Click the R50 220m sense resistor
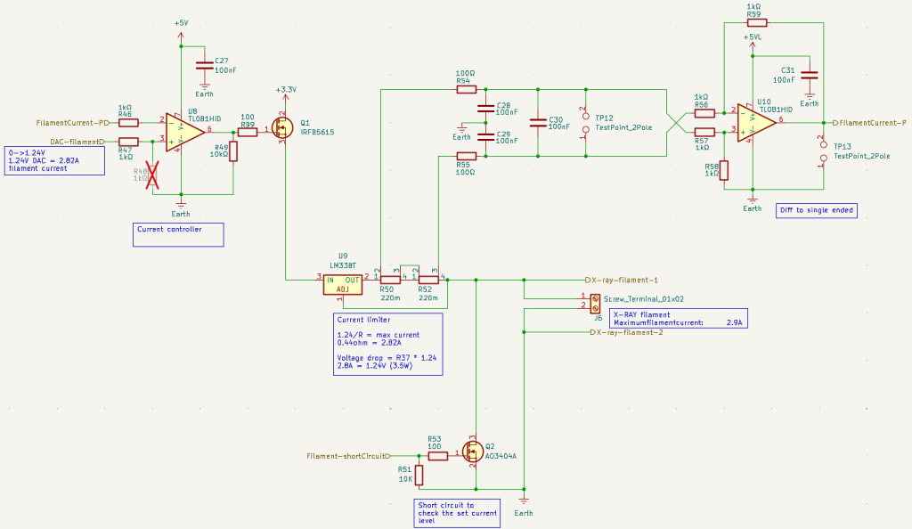The height and width of the screenshot is (529, 912). click(x=390, y=279)
